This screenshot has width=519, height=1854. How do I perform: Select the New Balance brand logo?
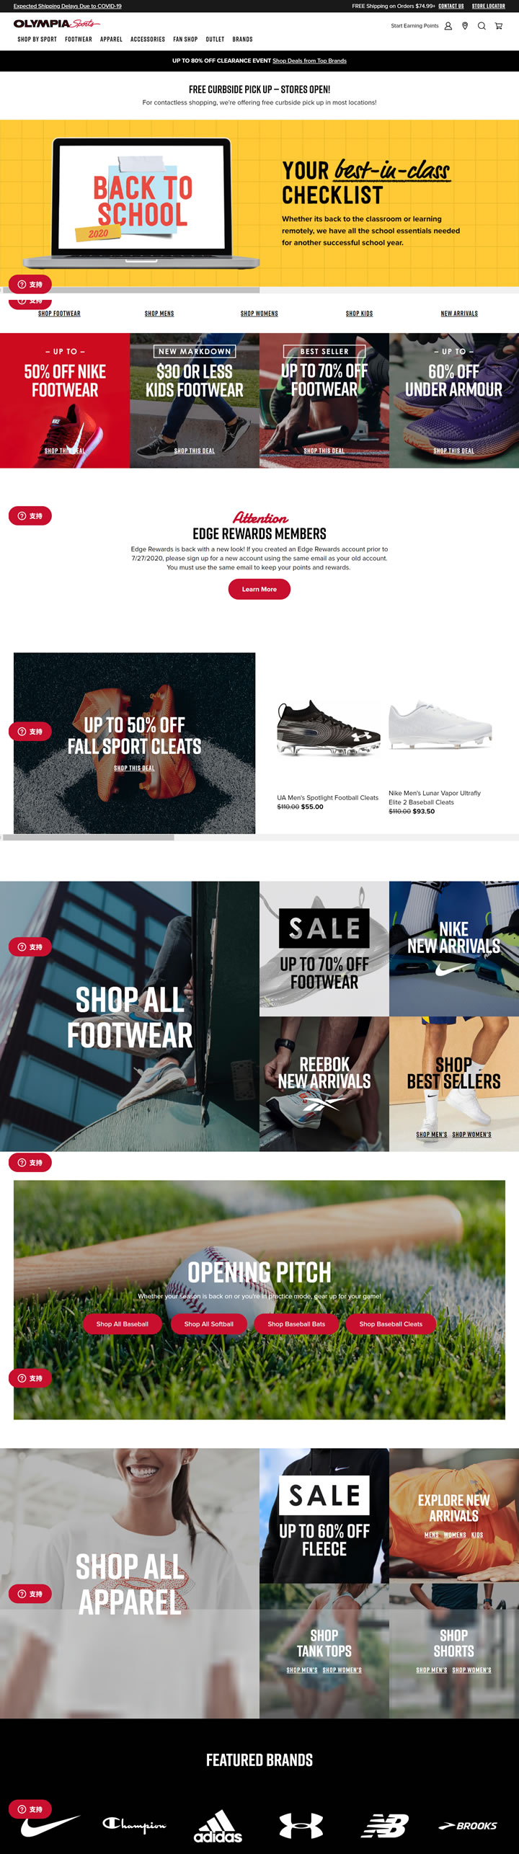[x=386, y=1825]
